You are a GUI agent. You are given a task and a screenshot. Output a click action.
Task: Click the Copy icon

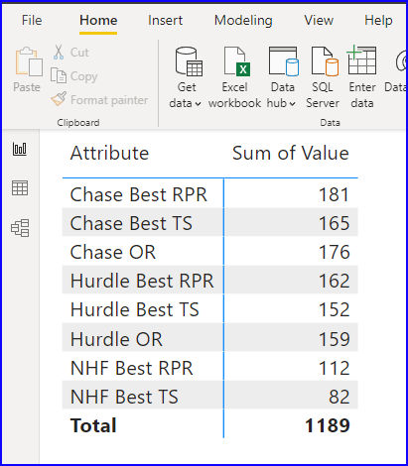tap(59, 75)
